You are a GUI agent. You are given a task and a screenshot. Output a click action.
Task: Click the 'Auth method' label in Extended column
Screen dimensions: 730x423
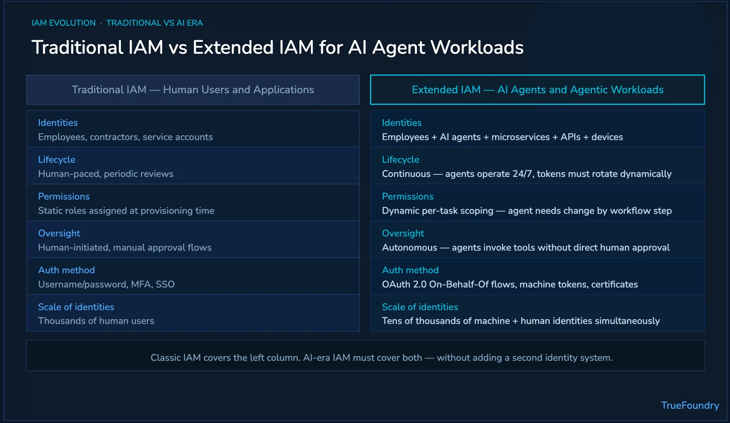pyautogui.click(x=410, y=270)
